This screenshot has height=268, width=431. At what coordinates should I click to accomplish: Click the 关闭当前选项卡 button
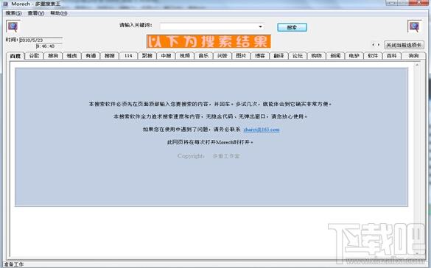pos(404,45)
